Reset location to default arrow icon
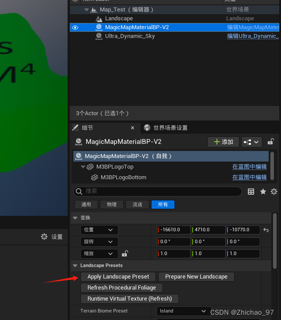The image size is (281, 320). 266,230
